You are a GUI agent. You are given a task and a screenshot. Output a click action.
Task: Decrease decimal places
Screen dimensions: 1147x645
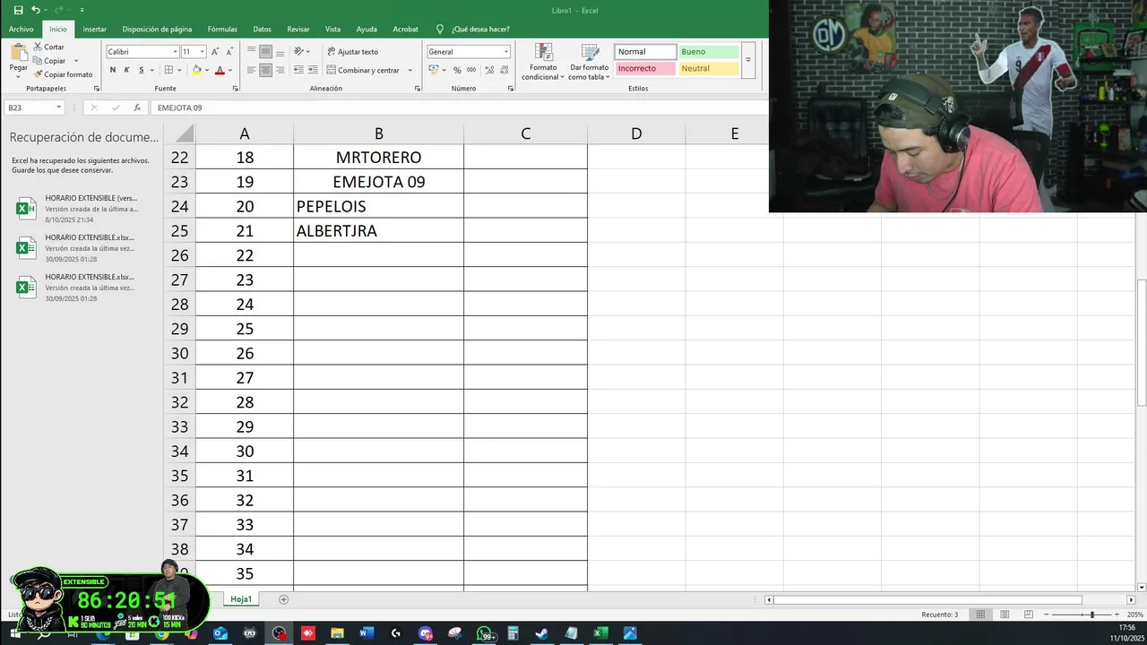coord(502,70)
